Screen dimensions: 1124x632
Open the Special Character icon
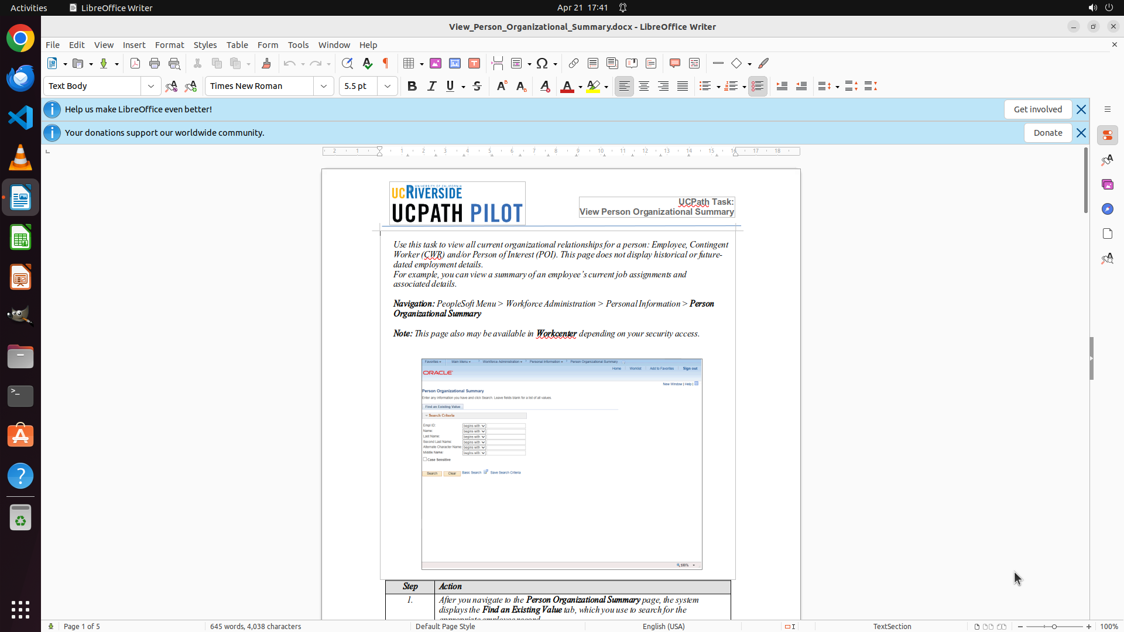point(542,63)
